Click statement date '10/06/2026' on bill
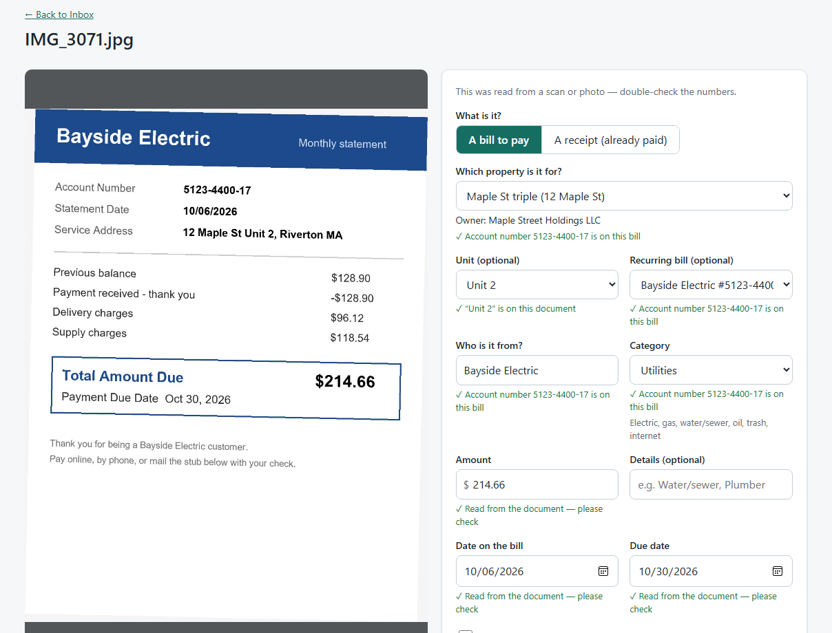 210,211
